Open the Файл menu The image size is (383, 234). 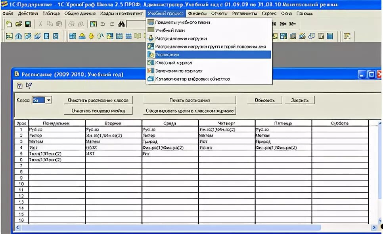point(8,13)
